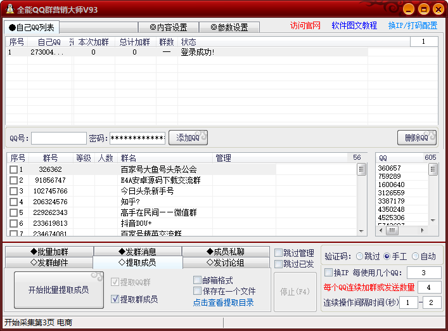The width and height of the screenshot is (448, 331).
Task: Switch to the 提取成员 tab
Action: 138,263
